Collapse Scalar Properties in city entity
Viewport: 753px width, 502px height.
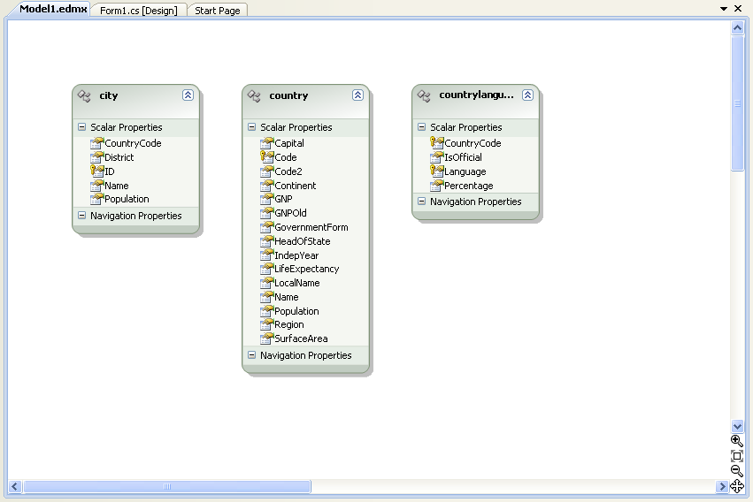pyautogui.click(x=82, y=127)
